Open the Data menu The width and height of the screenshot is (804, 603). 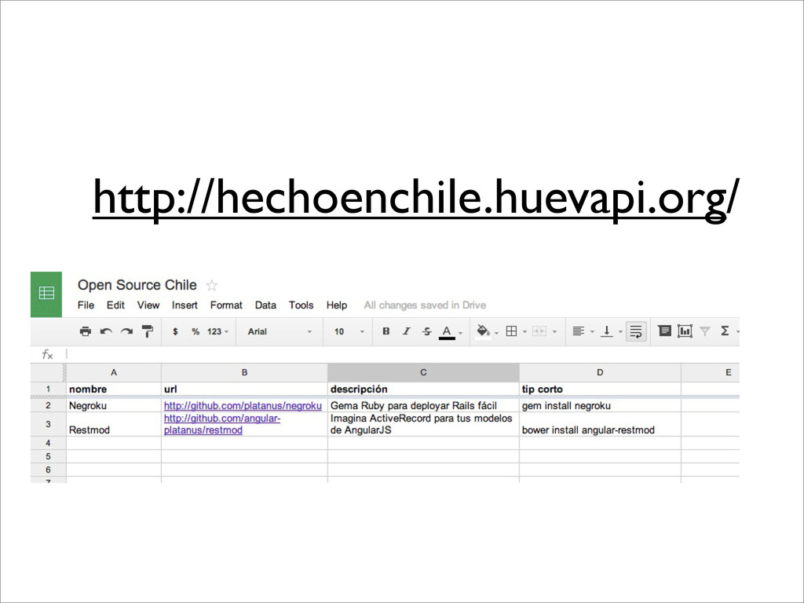pos(265,305)
